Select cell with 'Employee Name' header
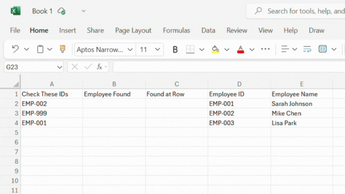 click(x=302, y=94)
